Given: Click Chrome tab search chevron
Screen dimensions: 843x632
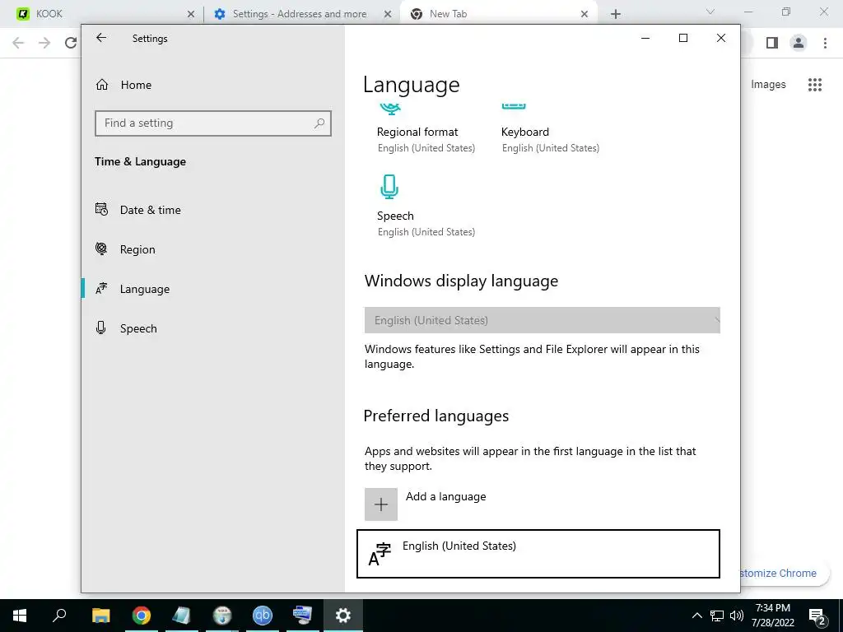Looking at the screenshot, I should (710, 12).
